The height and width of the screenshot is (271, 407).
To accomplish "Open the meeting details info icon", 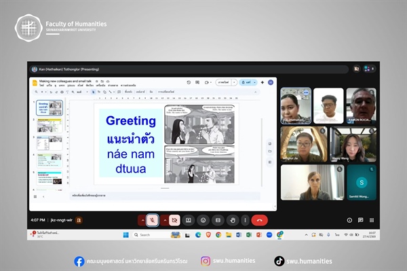I will (349, 220).
